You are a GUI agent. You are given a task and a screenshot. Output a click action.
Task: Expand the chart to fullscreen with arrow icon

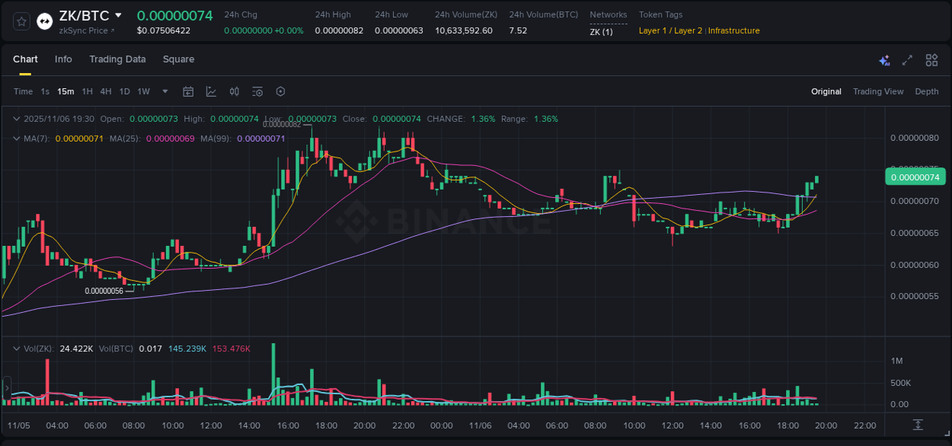click(906, 59)
